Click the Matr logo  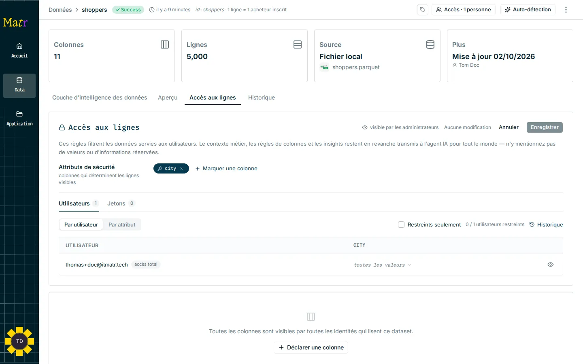(x=15, y=22)
